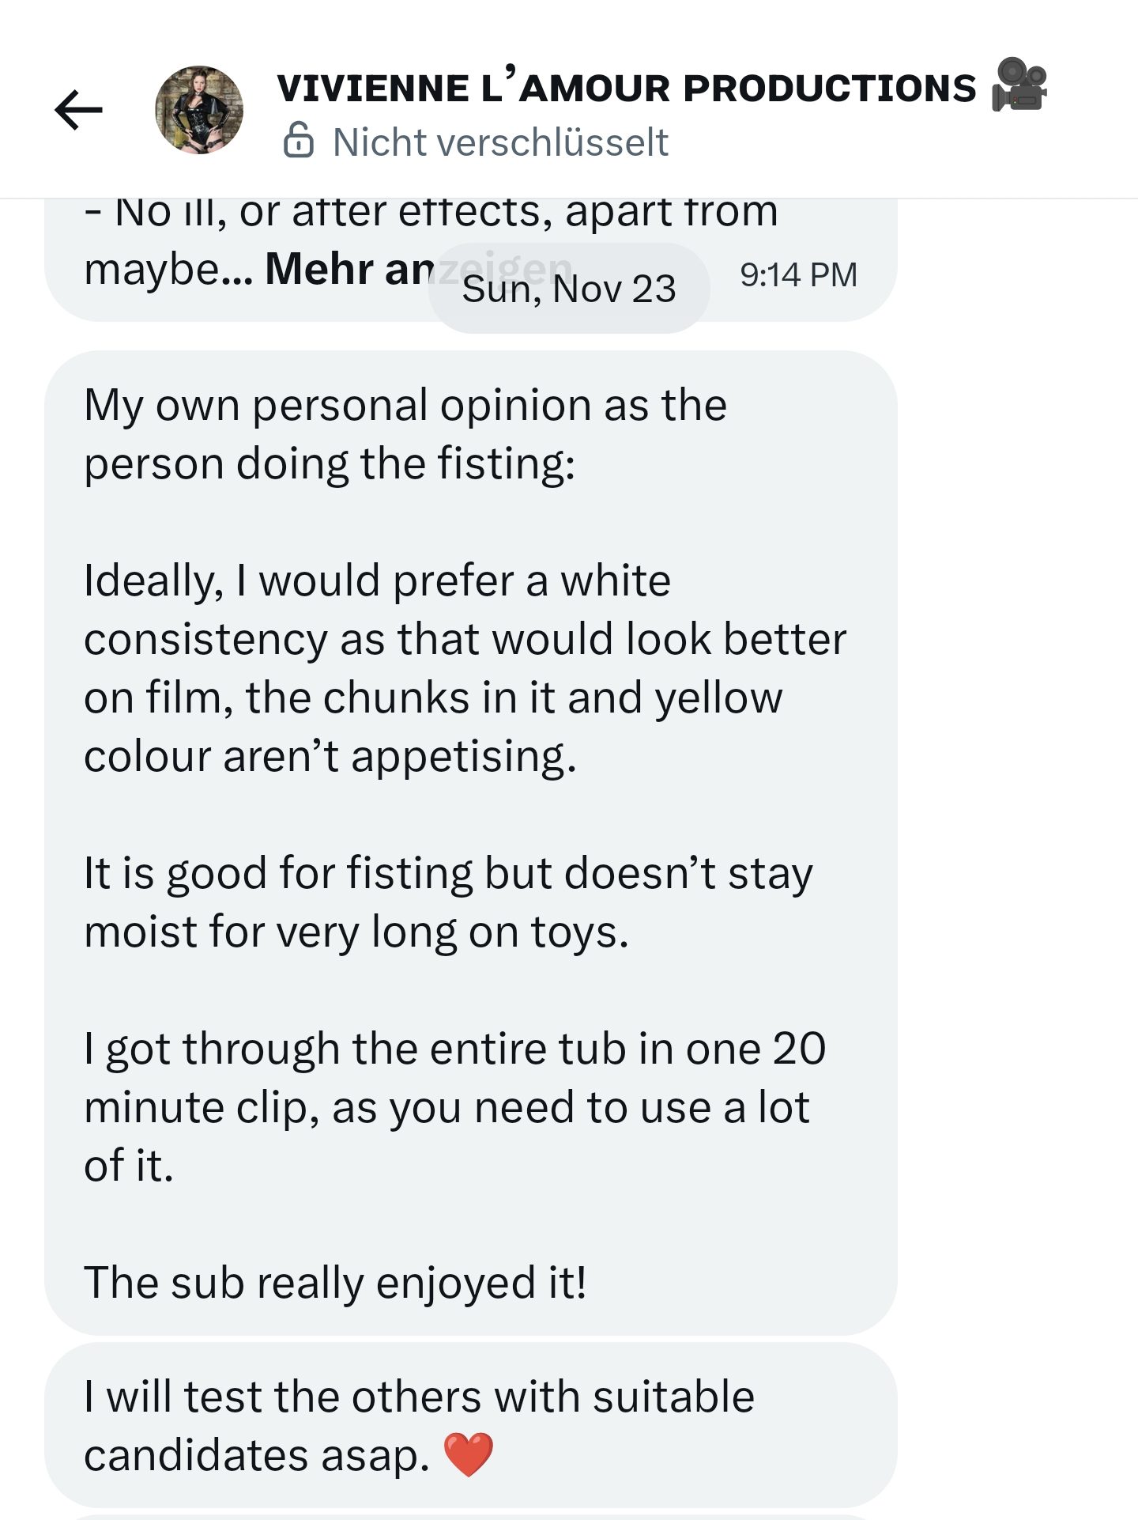1138x1520 pixels.
Task: Expand message via 'Mehr anzeigen'
Action: (348, 269)
